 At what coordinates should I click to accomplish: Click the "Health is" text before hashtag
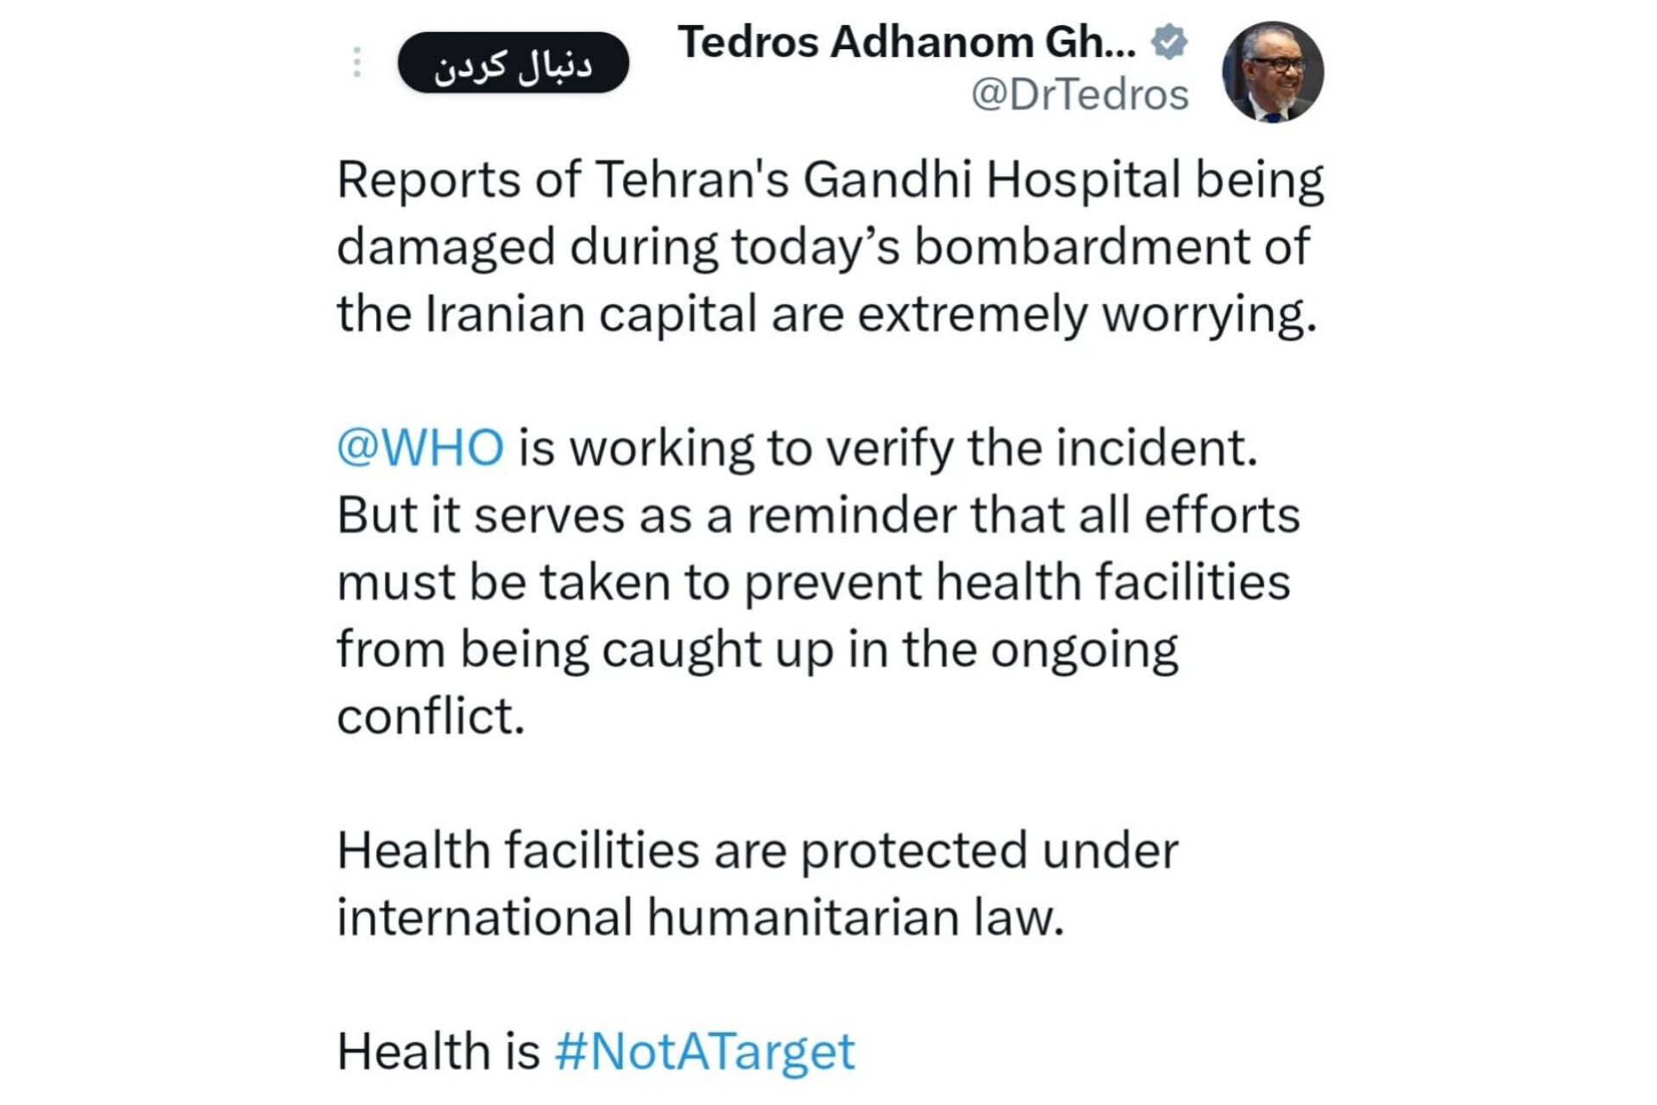[x=438, y=1051]
